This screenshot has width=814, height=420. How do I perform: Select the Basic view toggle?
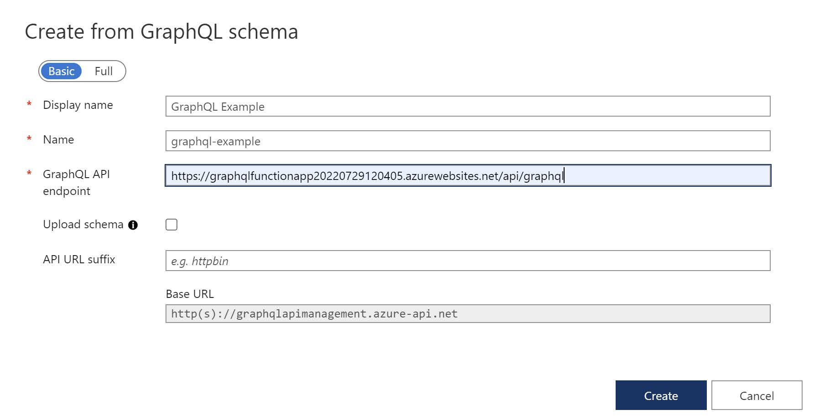61,71
